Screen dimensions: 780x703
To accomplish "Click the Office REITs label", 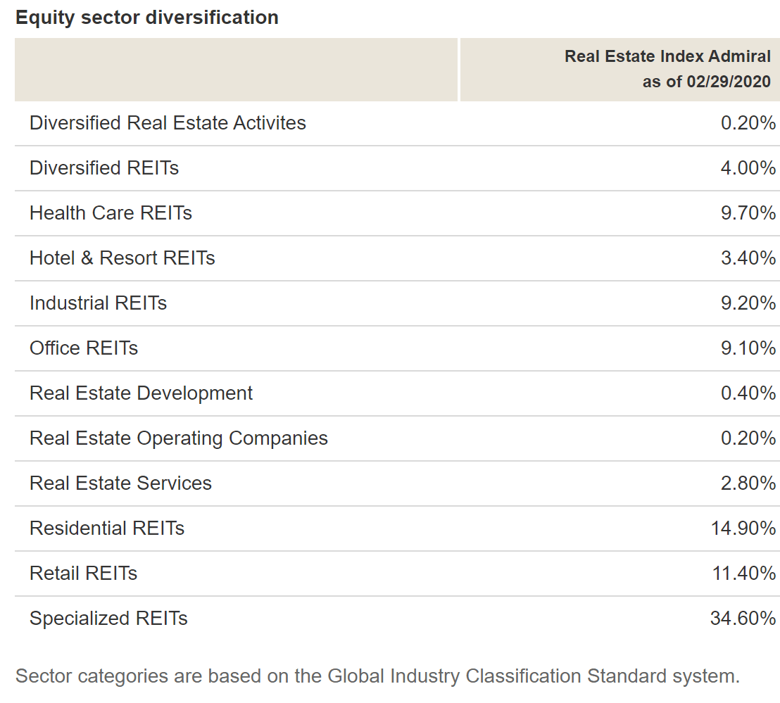I will pos(84,348).
